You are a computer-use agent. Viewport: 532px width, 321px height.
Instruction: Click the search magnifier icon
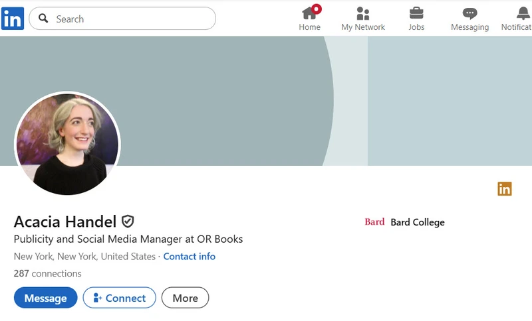coord(44,19)
